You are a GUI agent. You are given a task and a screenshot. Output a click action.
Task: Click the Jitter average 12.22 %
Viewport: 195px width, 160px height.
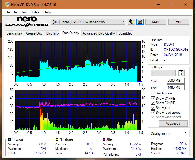click(x=135, y=144)
